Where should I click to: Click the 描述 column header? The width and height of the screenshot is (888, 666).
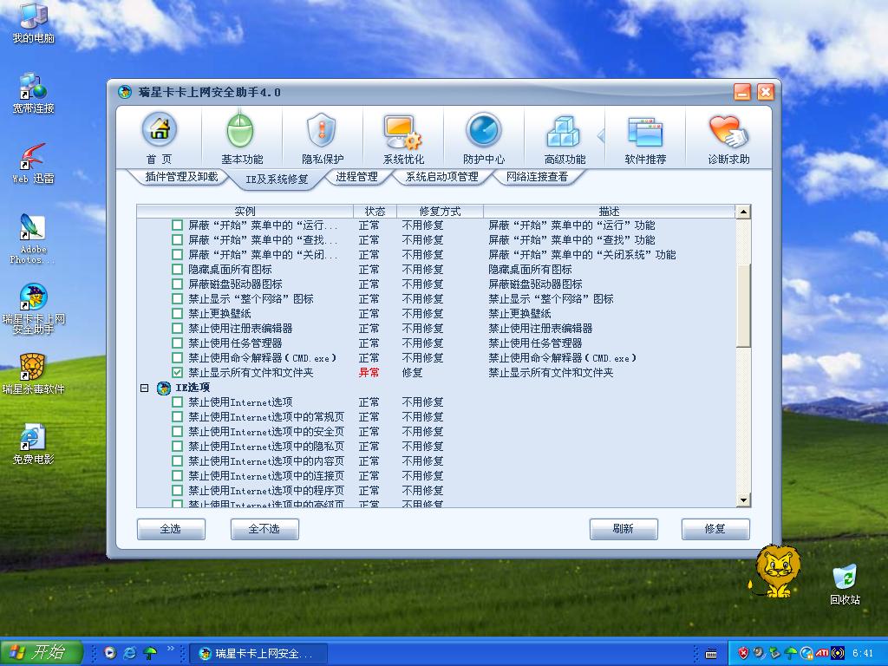tap(609, 212)
